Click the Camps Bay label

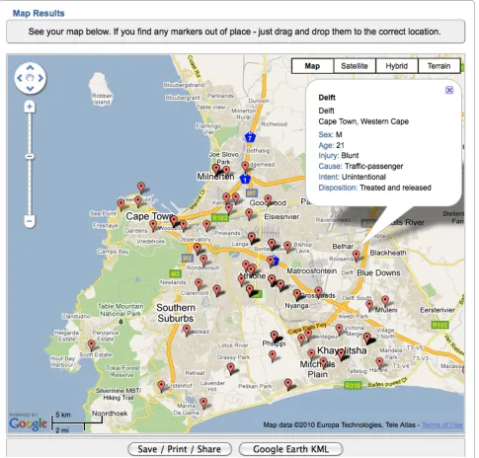(113, 252)
